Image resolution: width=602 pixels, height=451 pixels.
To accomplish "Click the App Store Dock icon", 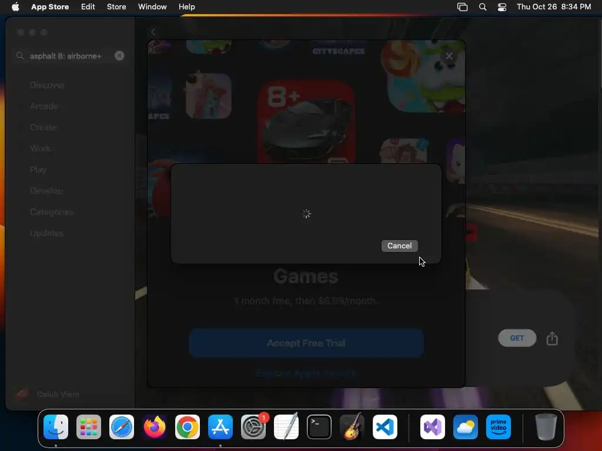I will 220,427.
